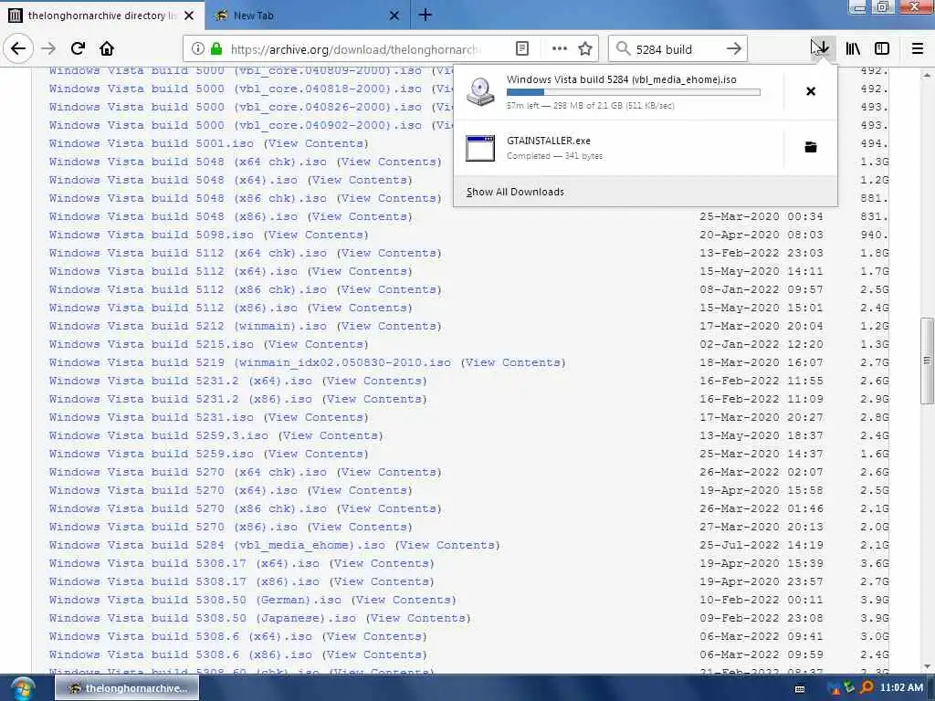The height and width of the screenshot is (701, 935).
Task: Open Vista build 5308.50 (Japanese).iso link
Action: point(203,618)
